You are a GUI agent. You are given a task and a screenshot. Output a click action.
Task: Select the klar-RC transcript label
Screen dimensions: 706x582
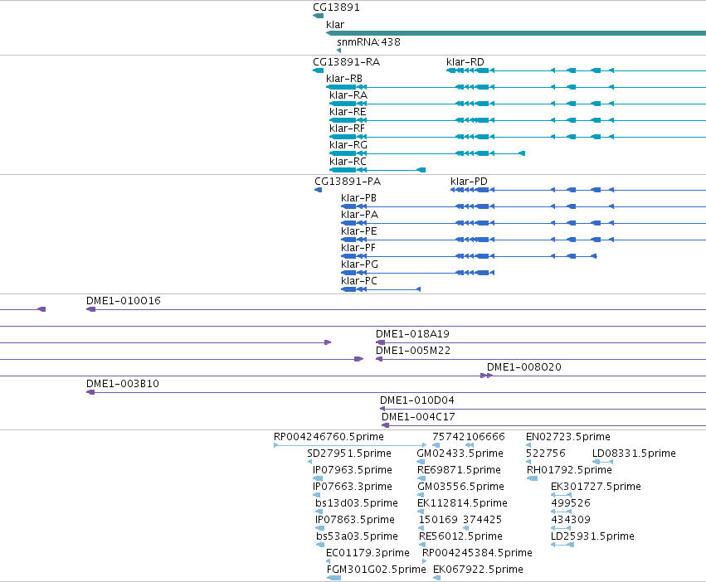[348, 161]
